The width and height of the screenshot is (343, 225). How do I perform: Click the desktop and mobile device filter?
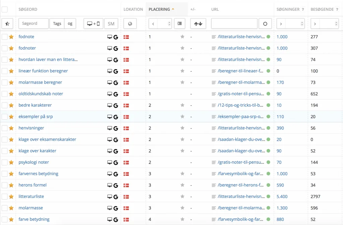pyautogui.click(x=93, y=24)
